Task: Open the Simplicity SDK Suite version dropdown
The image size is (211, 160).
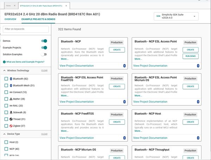Action: [176, 16]
